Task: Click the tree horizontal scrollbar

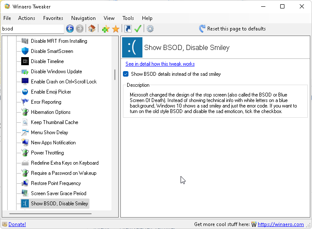Action: (x=50, y=214)
